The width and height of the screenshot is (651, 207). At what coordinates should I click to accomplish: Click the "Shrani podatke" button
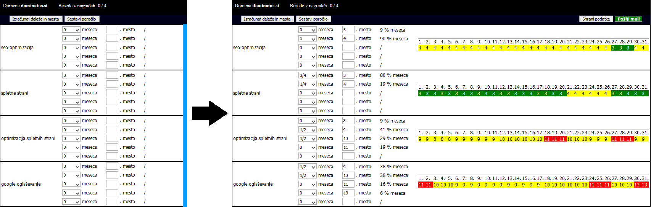tap(596, 19)
